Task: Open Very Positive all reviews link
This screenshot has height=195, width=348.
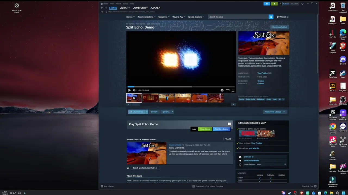Action: coord(263,73)
